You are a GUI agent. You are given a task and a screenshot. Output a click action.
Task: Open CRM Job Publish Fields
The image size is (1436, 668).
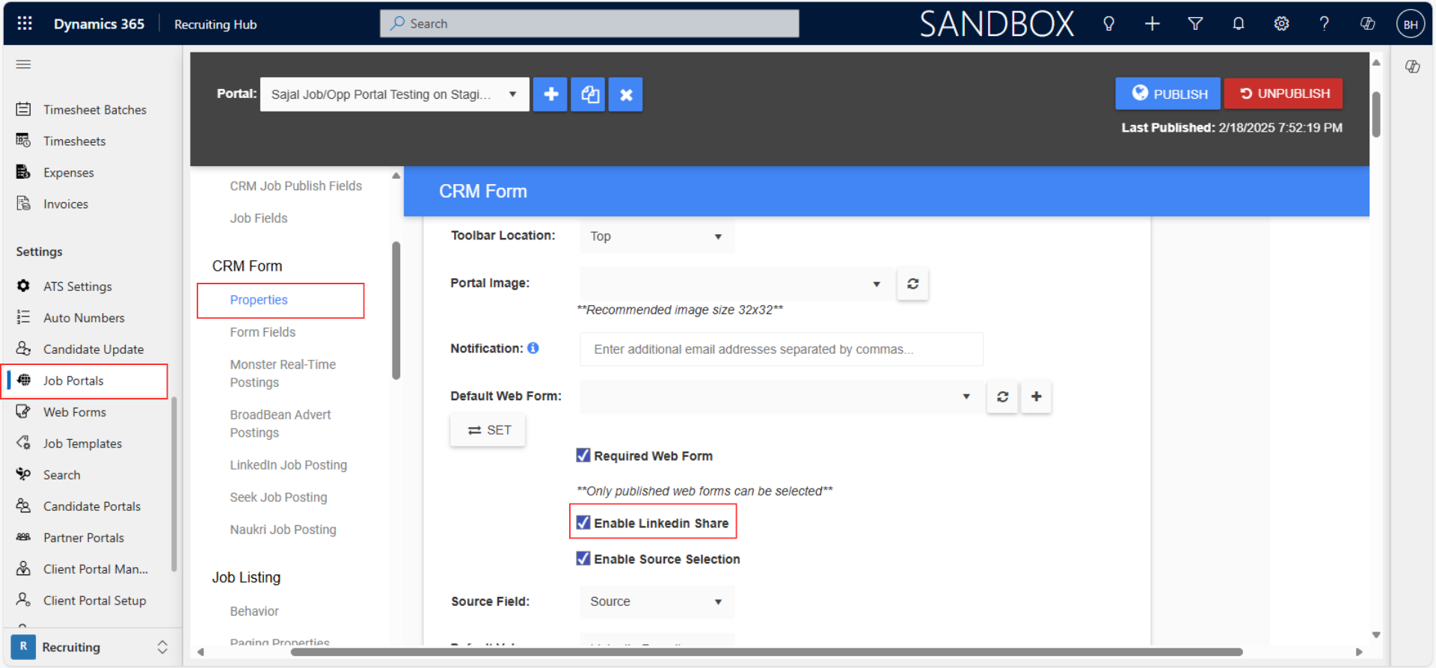click(x=295, y=186)
